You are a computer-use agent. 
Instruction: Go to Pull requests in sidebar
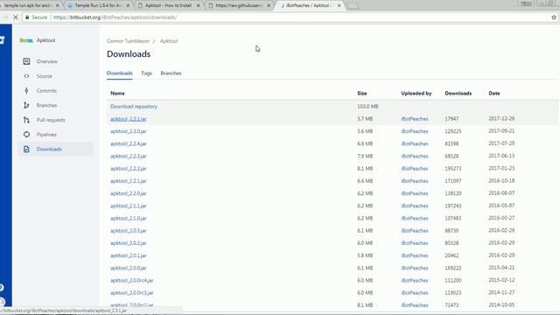(x=51, y=120)
